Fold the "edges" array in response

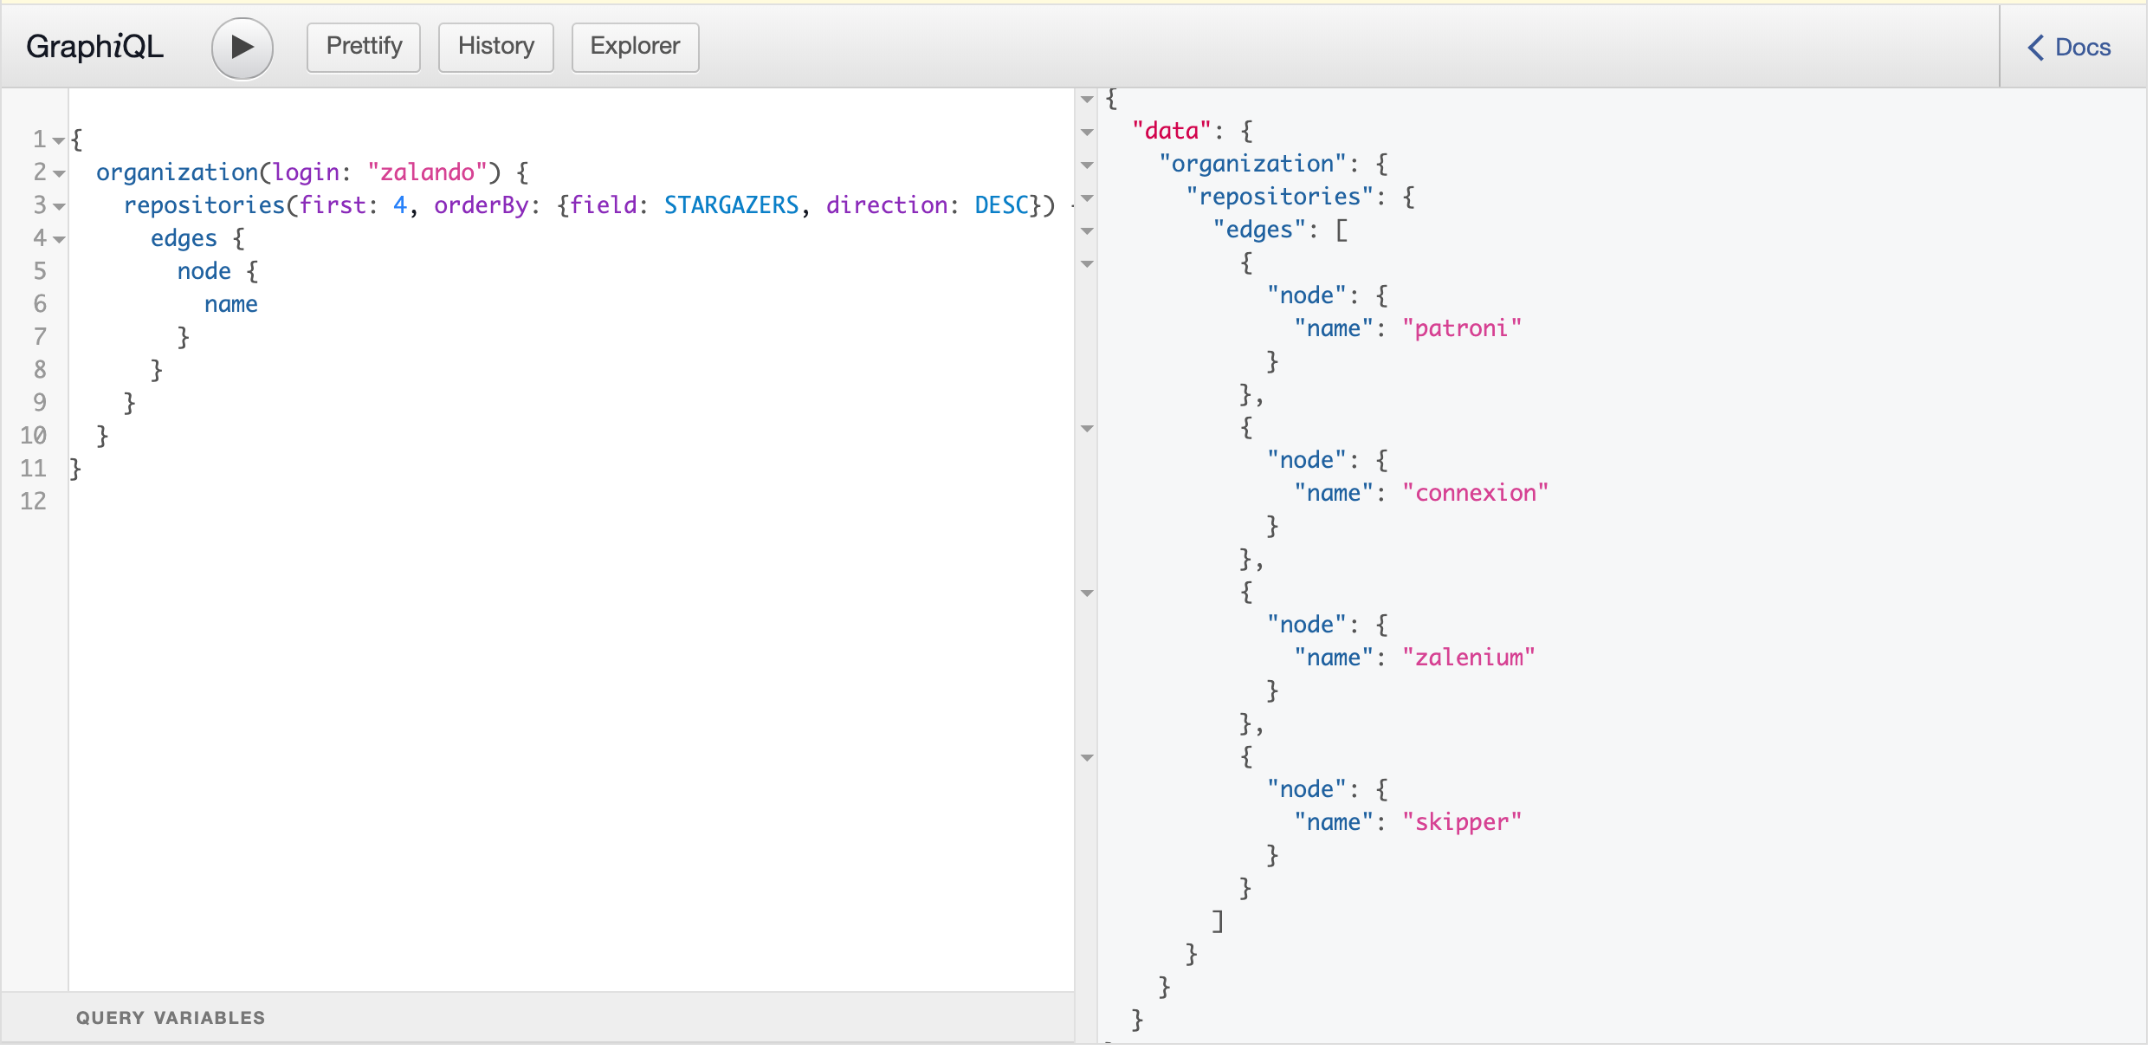[1087, 231]
